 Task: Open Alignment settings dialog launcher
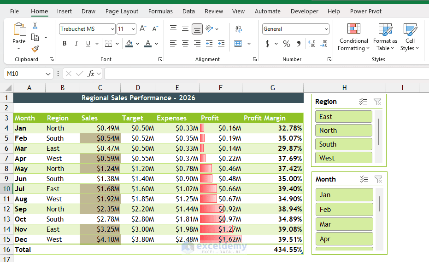point(255,59)
